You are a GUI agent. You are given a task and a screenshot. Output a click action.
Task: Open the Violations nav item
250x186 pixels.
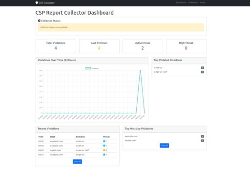pos(193,2)
